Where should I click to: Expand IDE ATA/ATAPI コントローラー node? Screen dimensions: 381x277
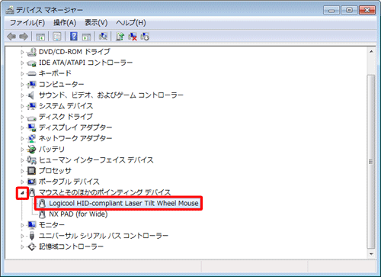click(x=22, y=63)
